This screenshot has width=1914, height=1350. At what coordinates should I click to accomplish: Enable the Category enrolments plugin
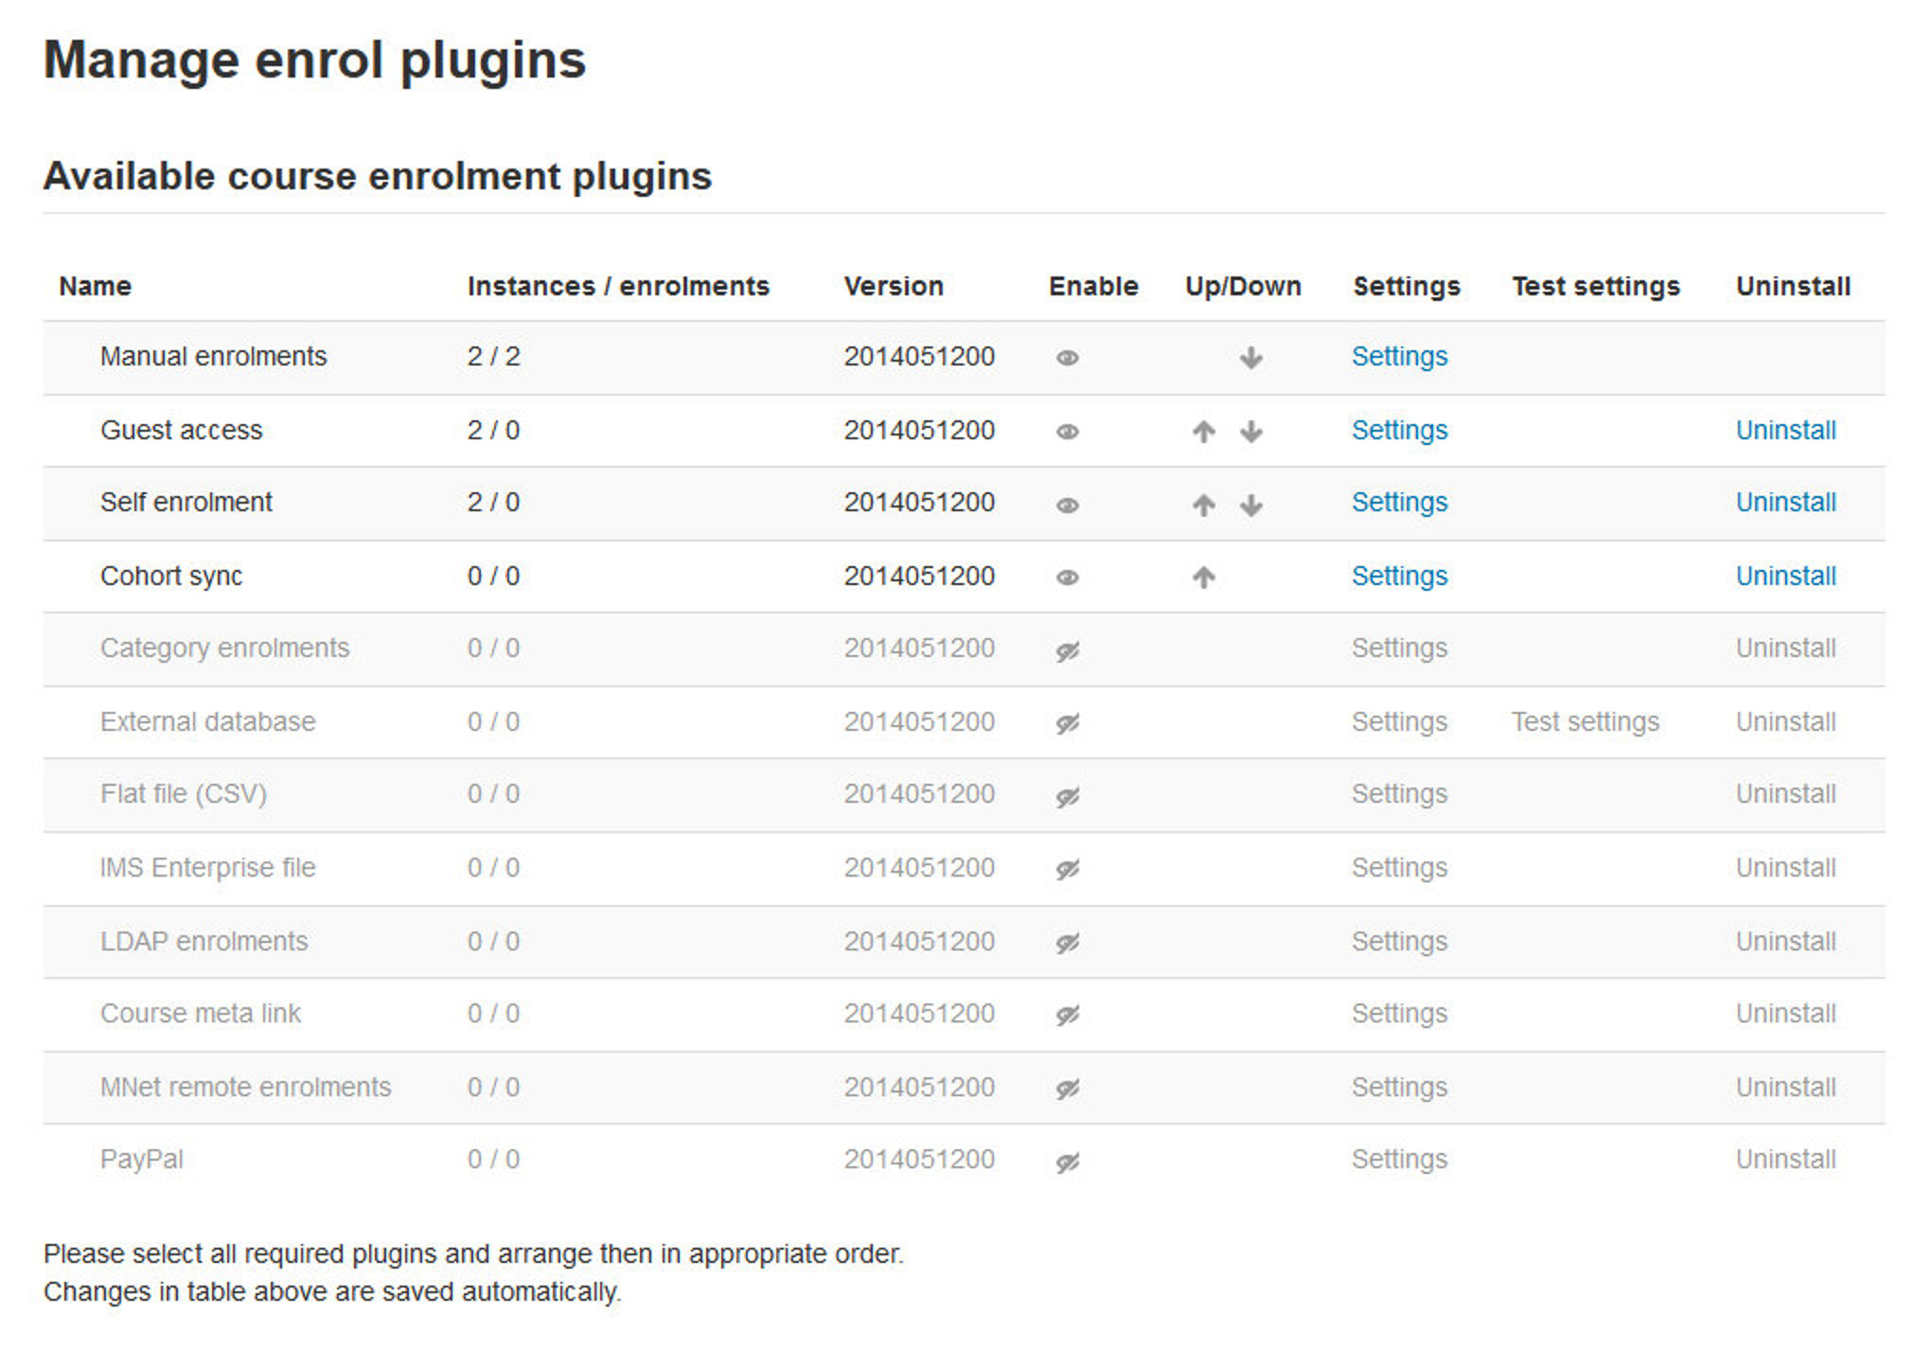coord(1067,649)
